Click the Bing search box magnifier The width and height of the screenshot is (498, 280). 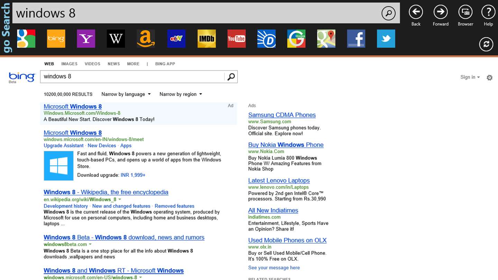(231, 76)
